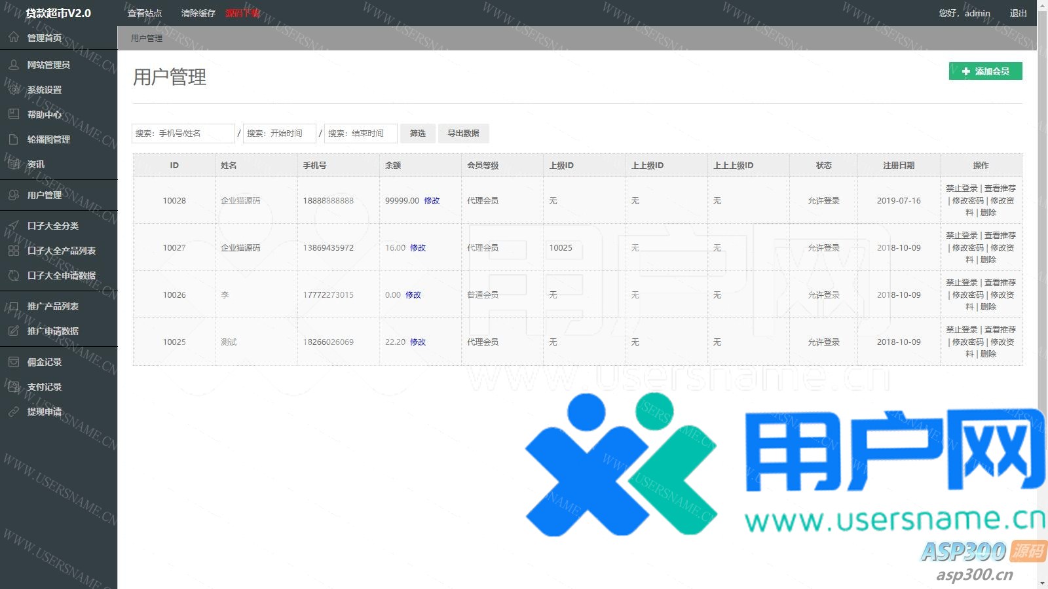Click 修改密码 for user 10026
This screenshot has height=589, width=1048.
pos(968,295)
